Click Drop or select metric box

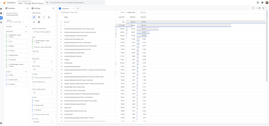click(43, 114)
